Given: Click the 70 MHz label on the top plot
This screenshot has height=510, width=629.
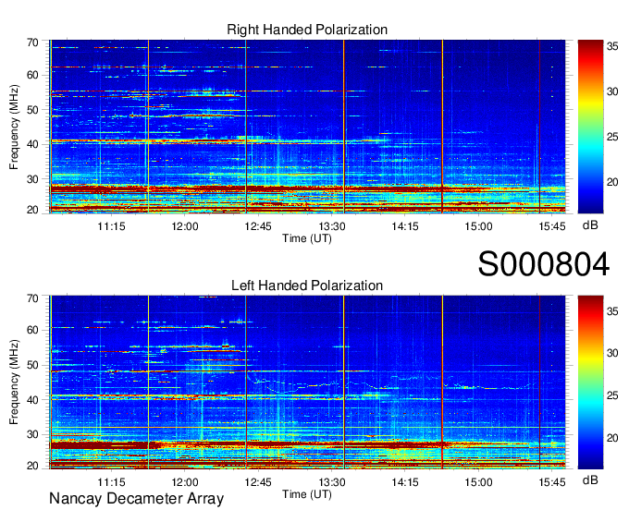Looking at the screenshot, I should pyautogui.click(x=32, y=42).
